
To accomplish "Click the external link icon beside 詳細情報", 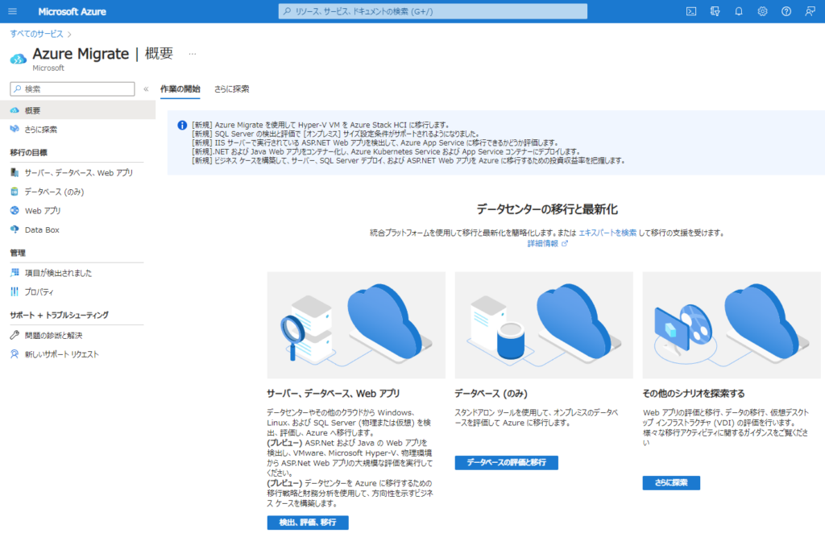I will (x=565, y=243).
